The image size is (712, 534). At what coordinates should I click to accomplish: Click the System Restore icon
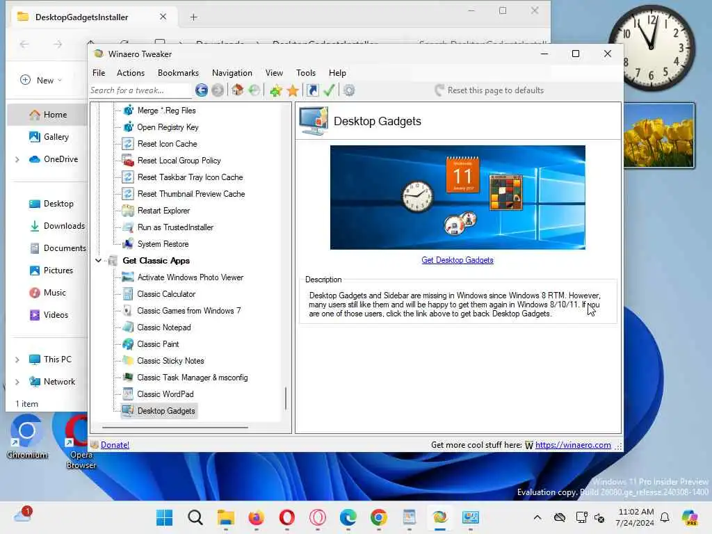coord(128,244)
